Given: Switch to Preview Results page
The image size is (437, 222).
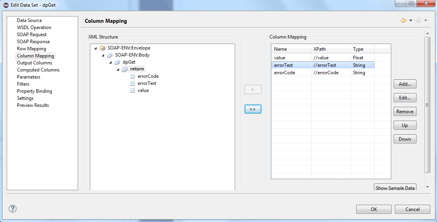Looking at the screenshot, I should pos(33,105).
